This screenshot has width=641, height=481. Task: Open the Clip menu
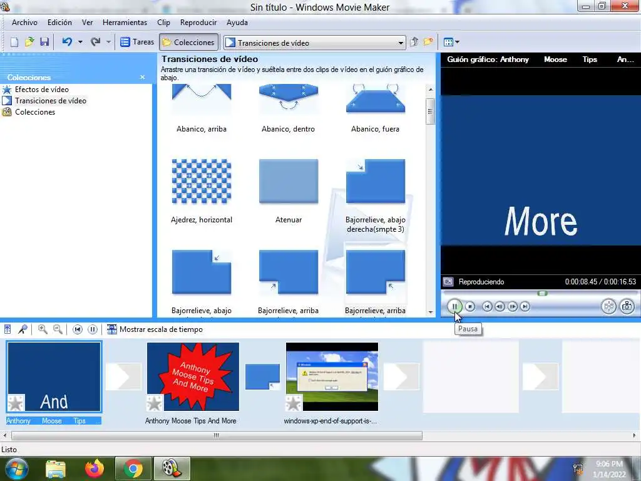pyautogui.click(x=163, y=23)
